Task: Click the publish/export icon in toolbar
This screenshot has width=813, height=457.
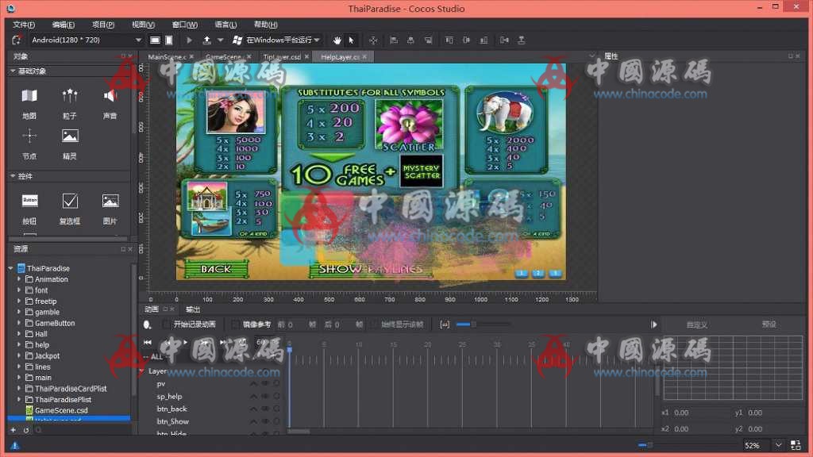Action: 207,40
